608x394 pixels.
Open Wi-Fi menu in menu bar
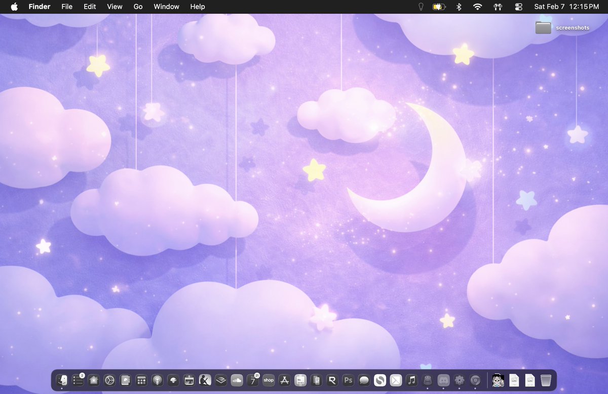click(x=477, y=7)
